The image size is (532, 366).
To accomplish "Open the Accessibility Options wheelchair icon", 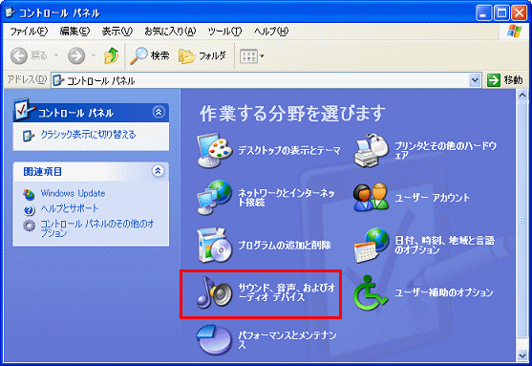I will click(x=371, y=292).
